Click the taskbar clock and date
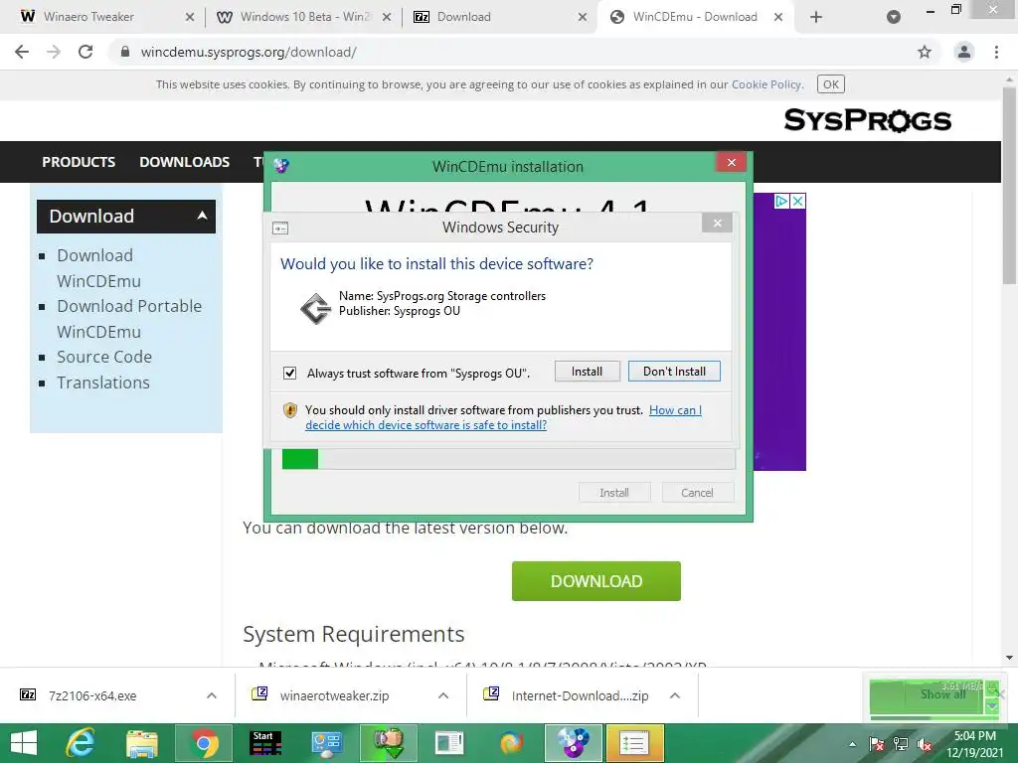The height and width of the screenshot is (763, 1018). (x=974, y=744)
